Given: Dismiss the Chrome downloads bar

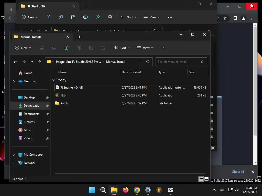Looking at the screenshot, I should click(x=253, y=172).
